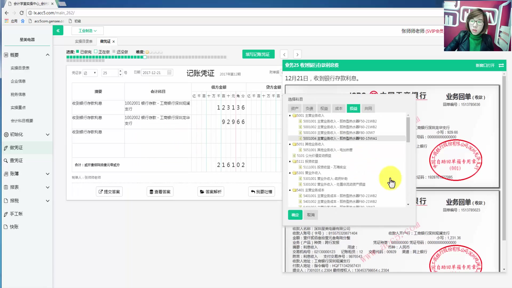The image size is (512, 288).
Task: Toggle the 还没做 progress checkbox
Action: tap(114, 52)
